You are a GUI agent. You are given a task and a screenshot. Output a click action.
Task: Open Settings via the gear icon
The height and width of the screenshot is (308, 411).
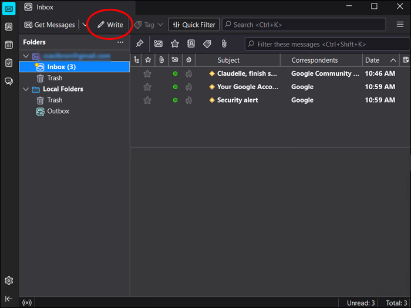(9, 280)
